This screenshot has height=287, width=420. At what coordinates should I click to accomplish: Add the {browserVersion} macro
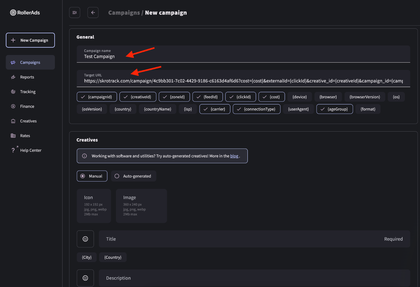365,97
